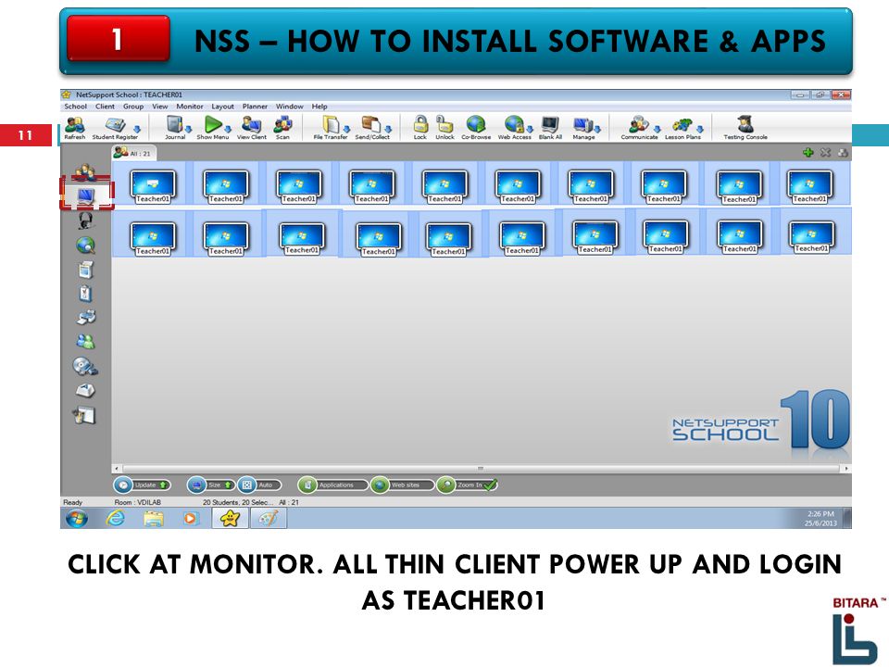Open Internet Explorer from taskbar
Screen dimensions: 889x667
point(116,518)
